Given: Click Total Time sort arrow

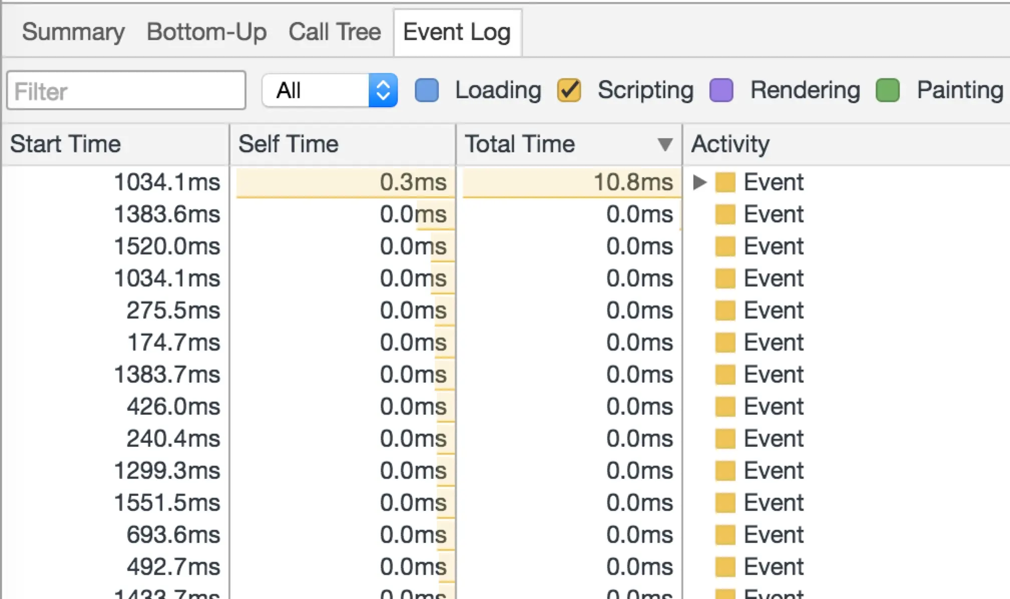Looking at the screenshot, I should click(665, 144).
